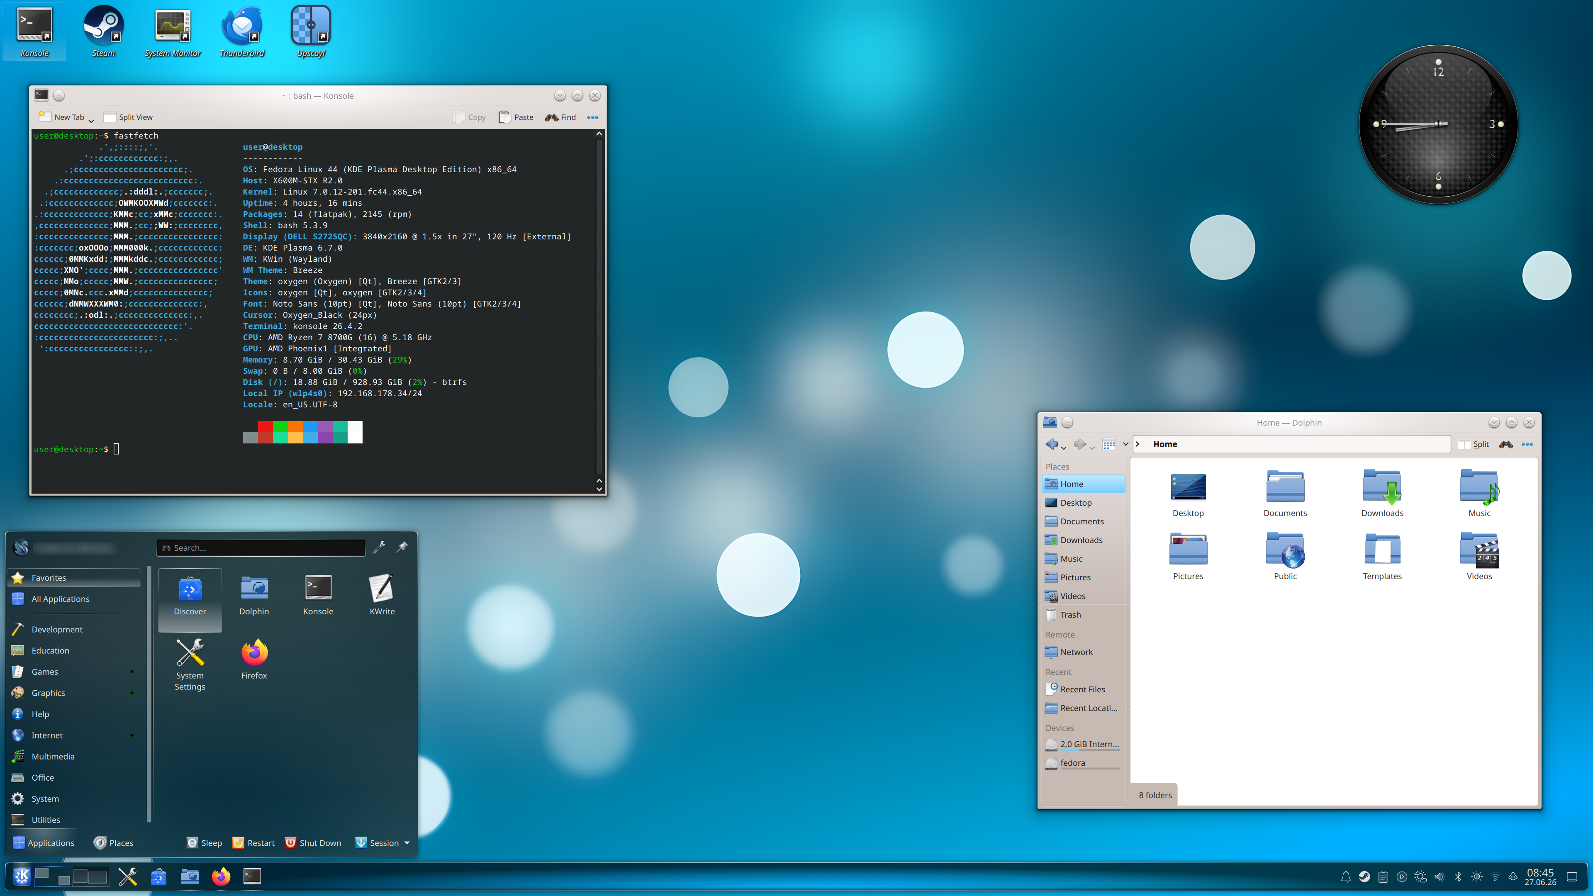Screen dimensions: 1593x896
Task: Click the launcher category list scrollbar
Action: point(149,694)
